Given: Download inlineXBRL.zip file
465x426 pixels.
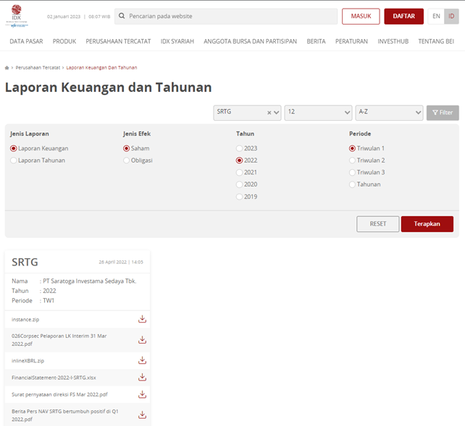Looking at the screenshot, I should pos(143,360).
